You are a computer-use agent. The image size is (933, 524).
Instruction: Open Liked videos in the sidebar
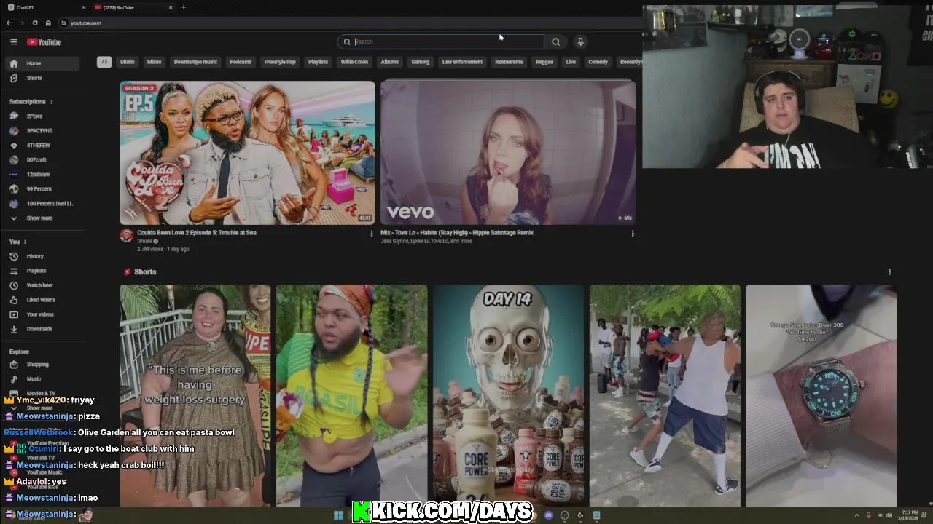click(44, 300)
